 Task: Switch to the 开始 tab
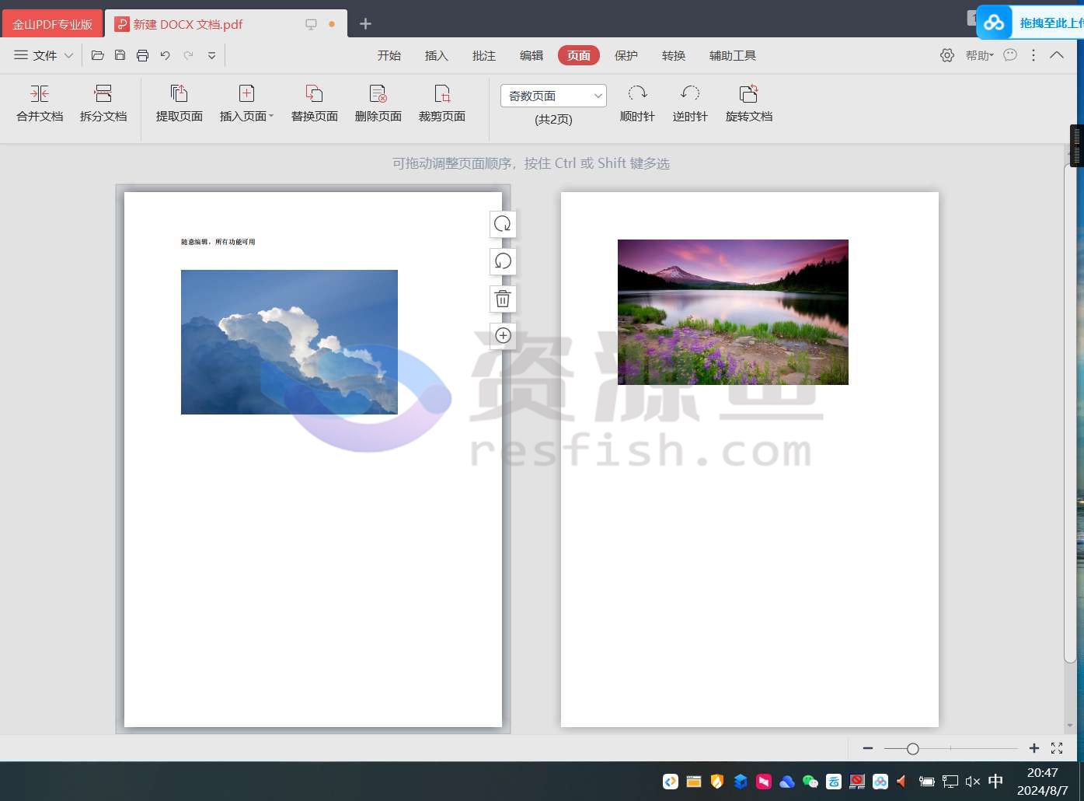[389, 55]
